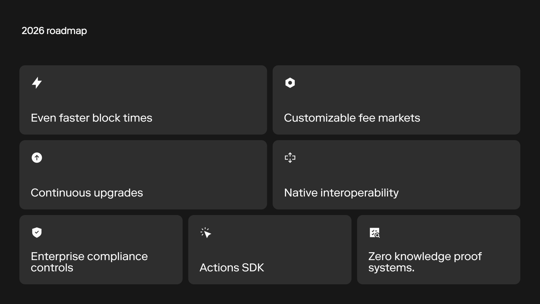
Task: Click the lightning bolt icon
Action: click(37, 83)
